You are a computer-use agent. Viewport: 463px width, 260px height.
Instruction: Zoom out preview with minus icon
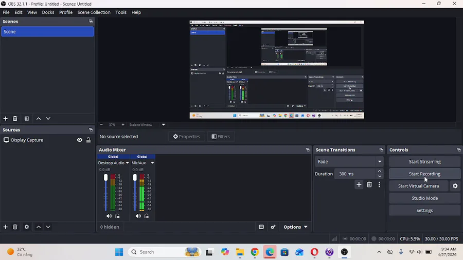tap(101, 125)
